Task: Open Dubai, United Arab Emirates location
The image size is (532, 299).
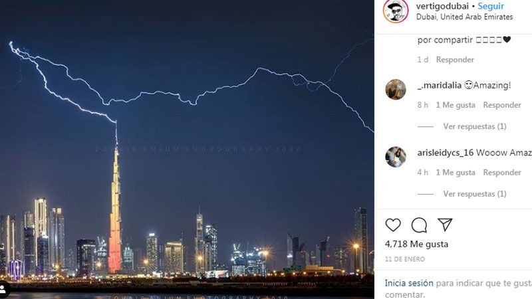Action: pos(464,17)
